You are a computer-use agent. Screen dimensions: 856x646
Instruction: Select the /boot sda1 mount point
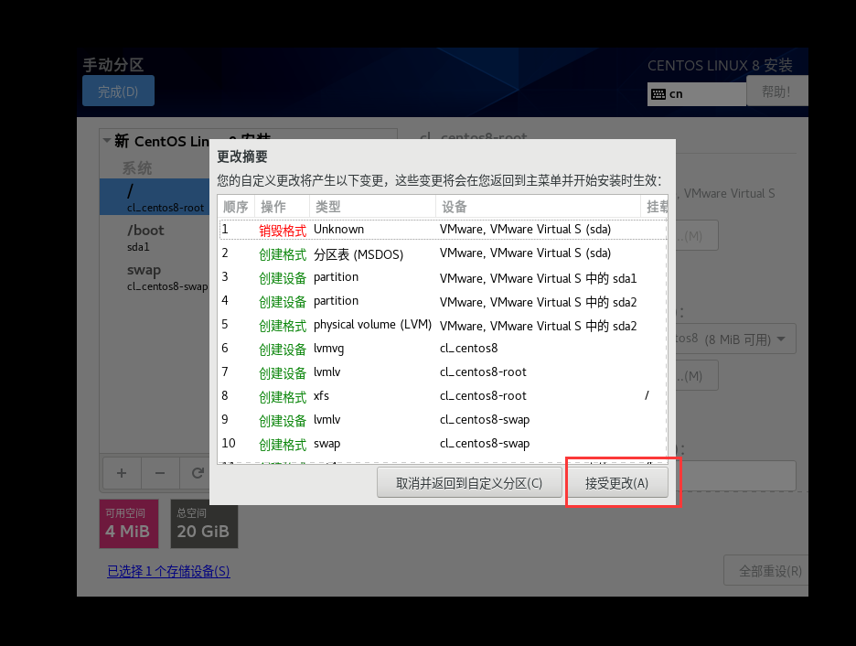[x=155, y=238]
